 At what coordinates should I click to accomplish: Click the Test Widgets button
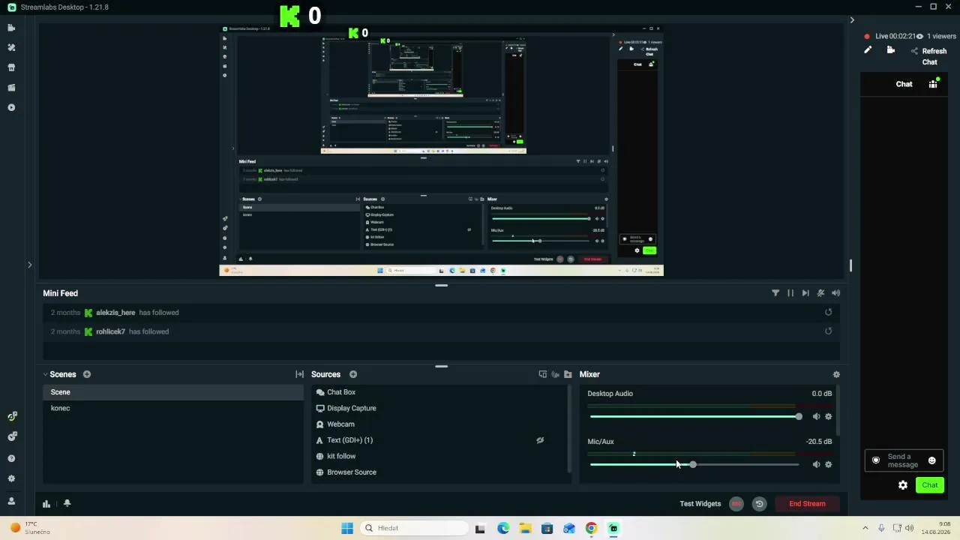[700, 504]
